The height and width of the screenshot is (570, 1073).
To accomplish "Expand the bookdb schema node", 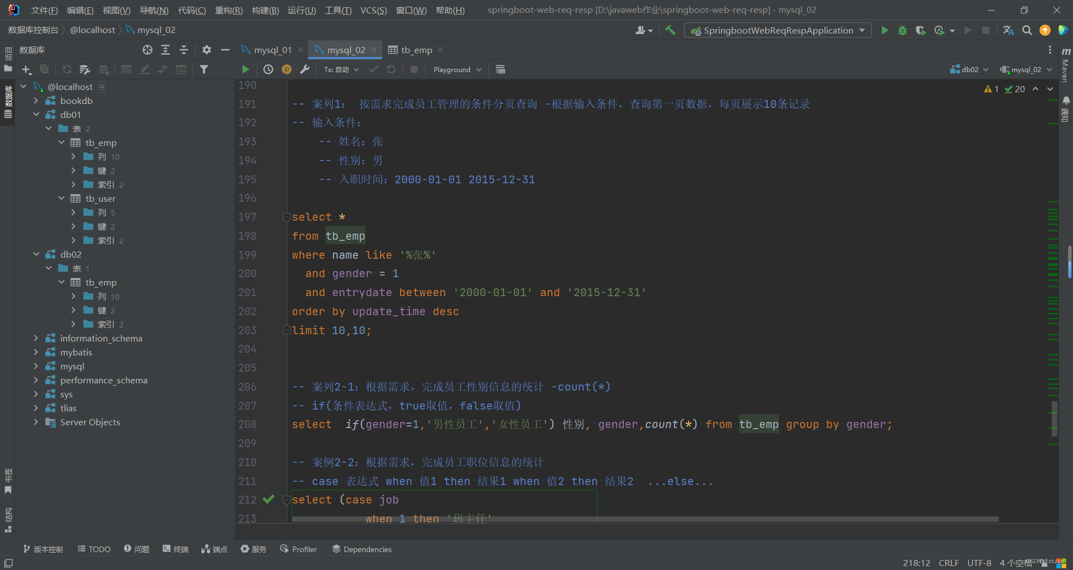I will click(x=36, y=101).
